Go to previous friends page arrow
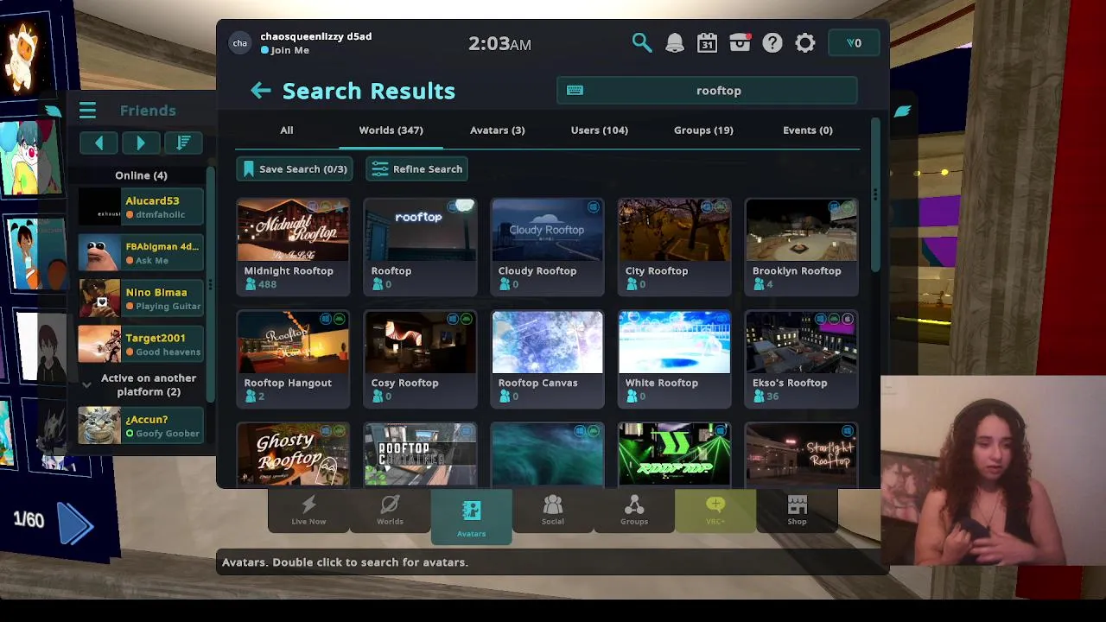The image size is (1106, 622). point(99,143)
